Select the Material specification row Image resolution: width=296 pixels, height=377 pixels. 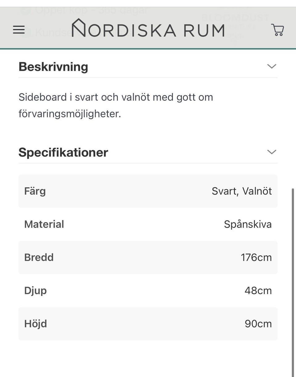[x=148, y=224]
